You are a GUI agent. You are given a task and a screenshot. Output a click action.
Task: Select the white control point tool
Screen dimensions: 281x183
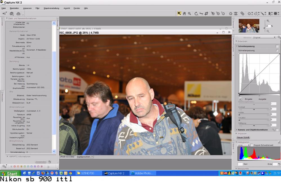point(223,13)
